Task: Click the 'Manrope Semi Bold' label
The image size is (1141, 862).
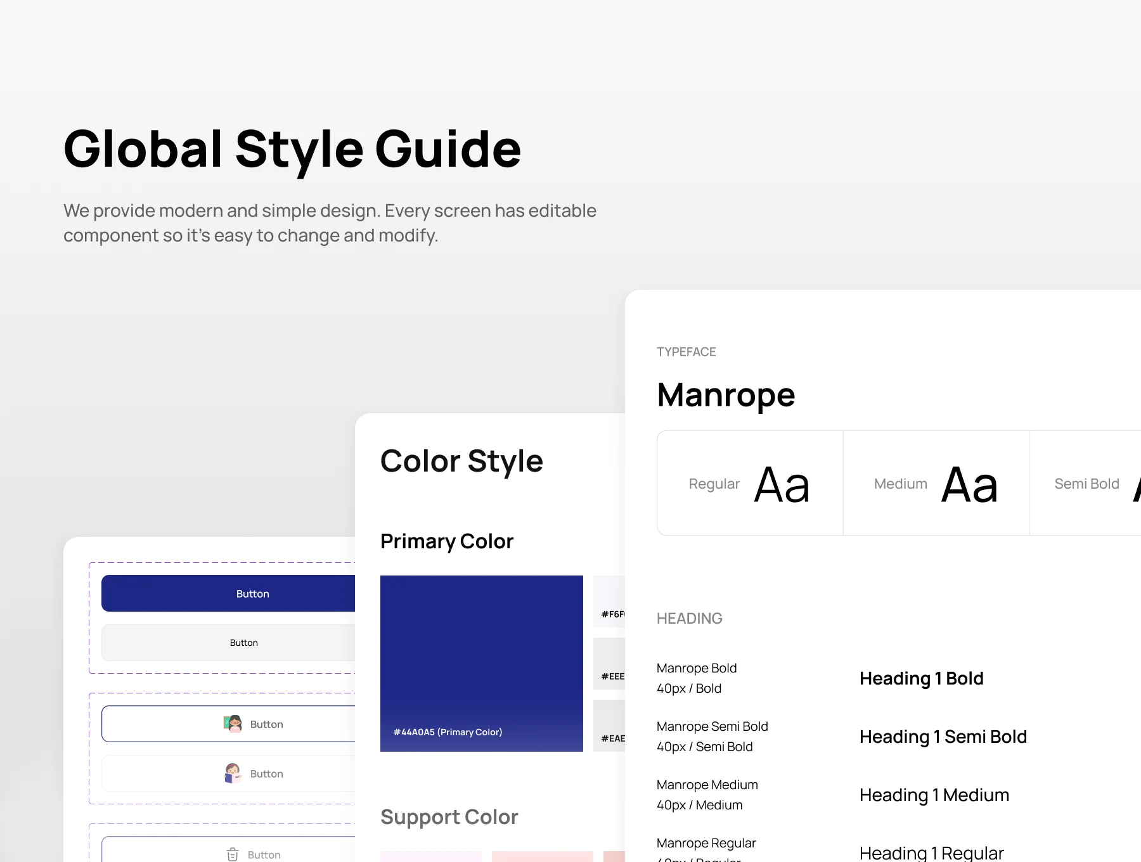Action: tap(712, 726)
